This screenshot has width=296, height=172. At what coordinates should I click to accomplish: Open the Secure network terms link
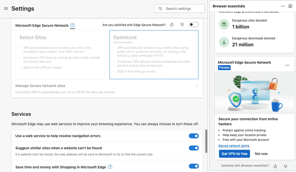click(234, 146)
